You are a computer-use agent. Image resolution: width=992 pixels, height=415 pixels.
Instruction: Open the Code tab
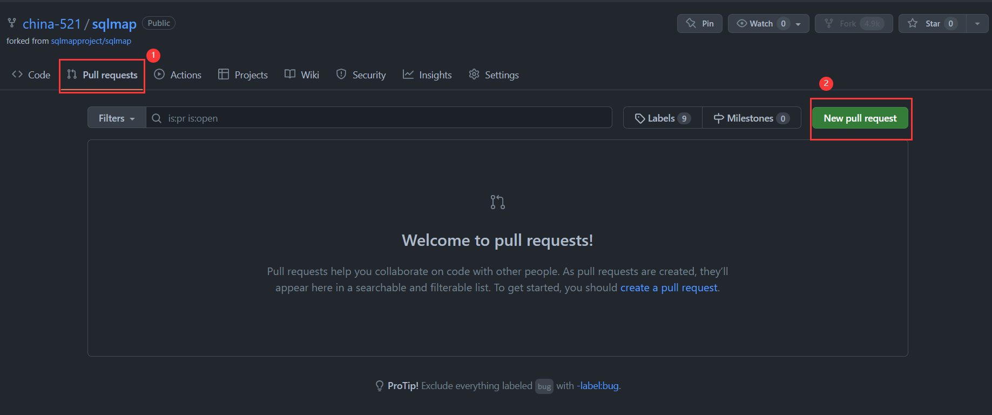31,75
